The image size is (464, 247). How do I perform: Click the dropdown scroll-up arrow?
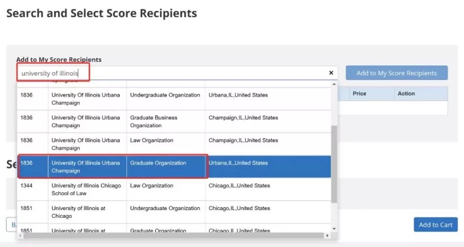(334, 84)
